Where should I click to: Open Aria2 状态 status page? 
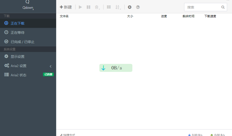coord(28,75)
